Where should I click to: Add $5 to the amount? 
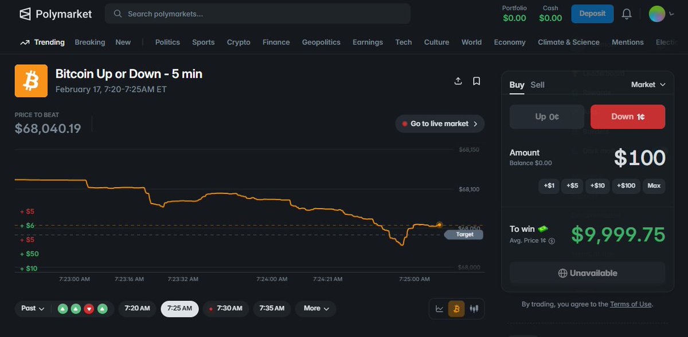572,186
